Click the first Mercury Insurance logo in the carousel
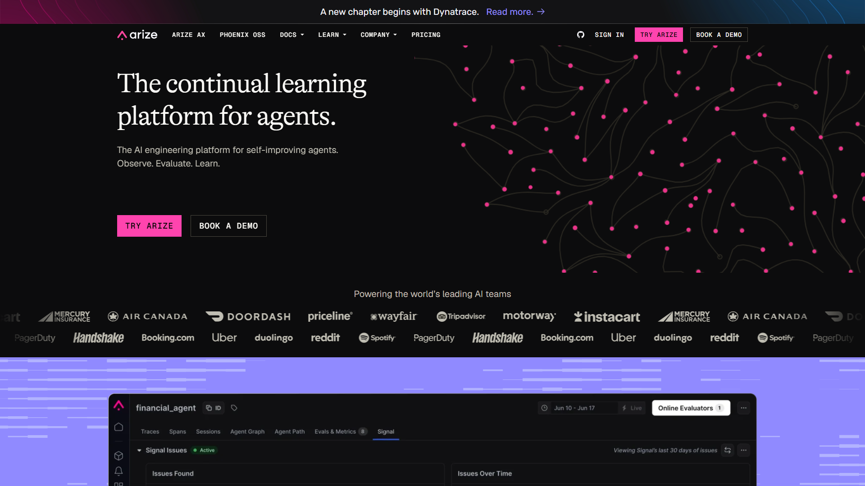Image resolution: width=865 pixels, height=486 pixels. (x=64, y=316)
